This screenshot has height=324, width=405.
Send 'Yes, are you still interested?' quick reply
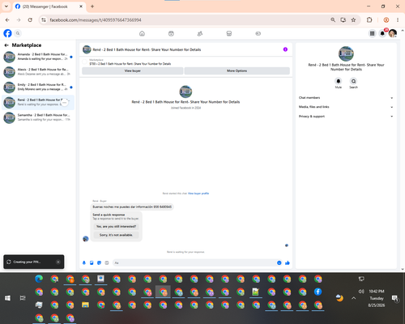pyautogui.click(x=116, y=227)
